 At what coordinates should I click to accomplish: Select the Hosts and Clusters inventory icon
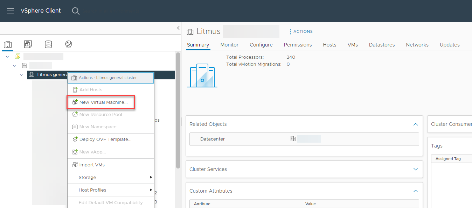[x=8, y=44]
